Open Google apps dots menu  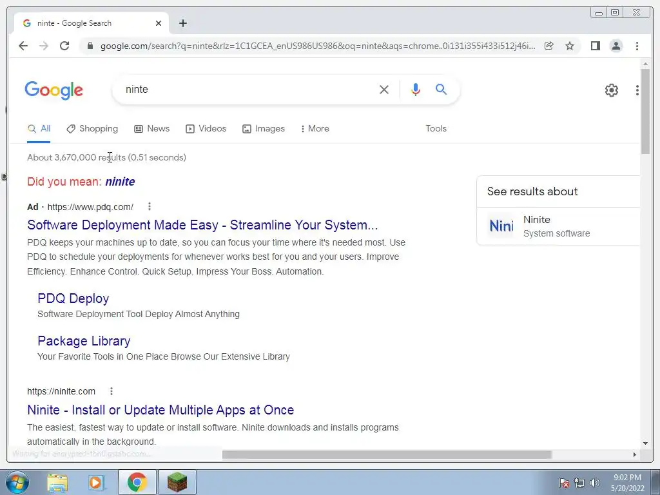tap(637, 90)
